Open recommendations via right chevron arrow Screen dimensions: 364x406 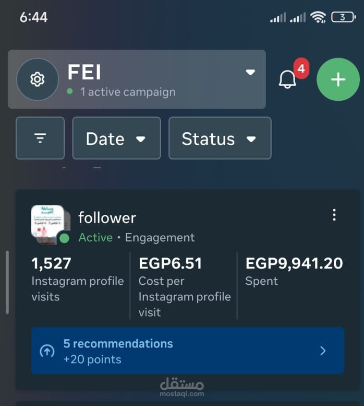[x=323, y=351]
